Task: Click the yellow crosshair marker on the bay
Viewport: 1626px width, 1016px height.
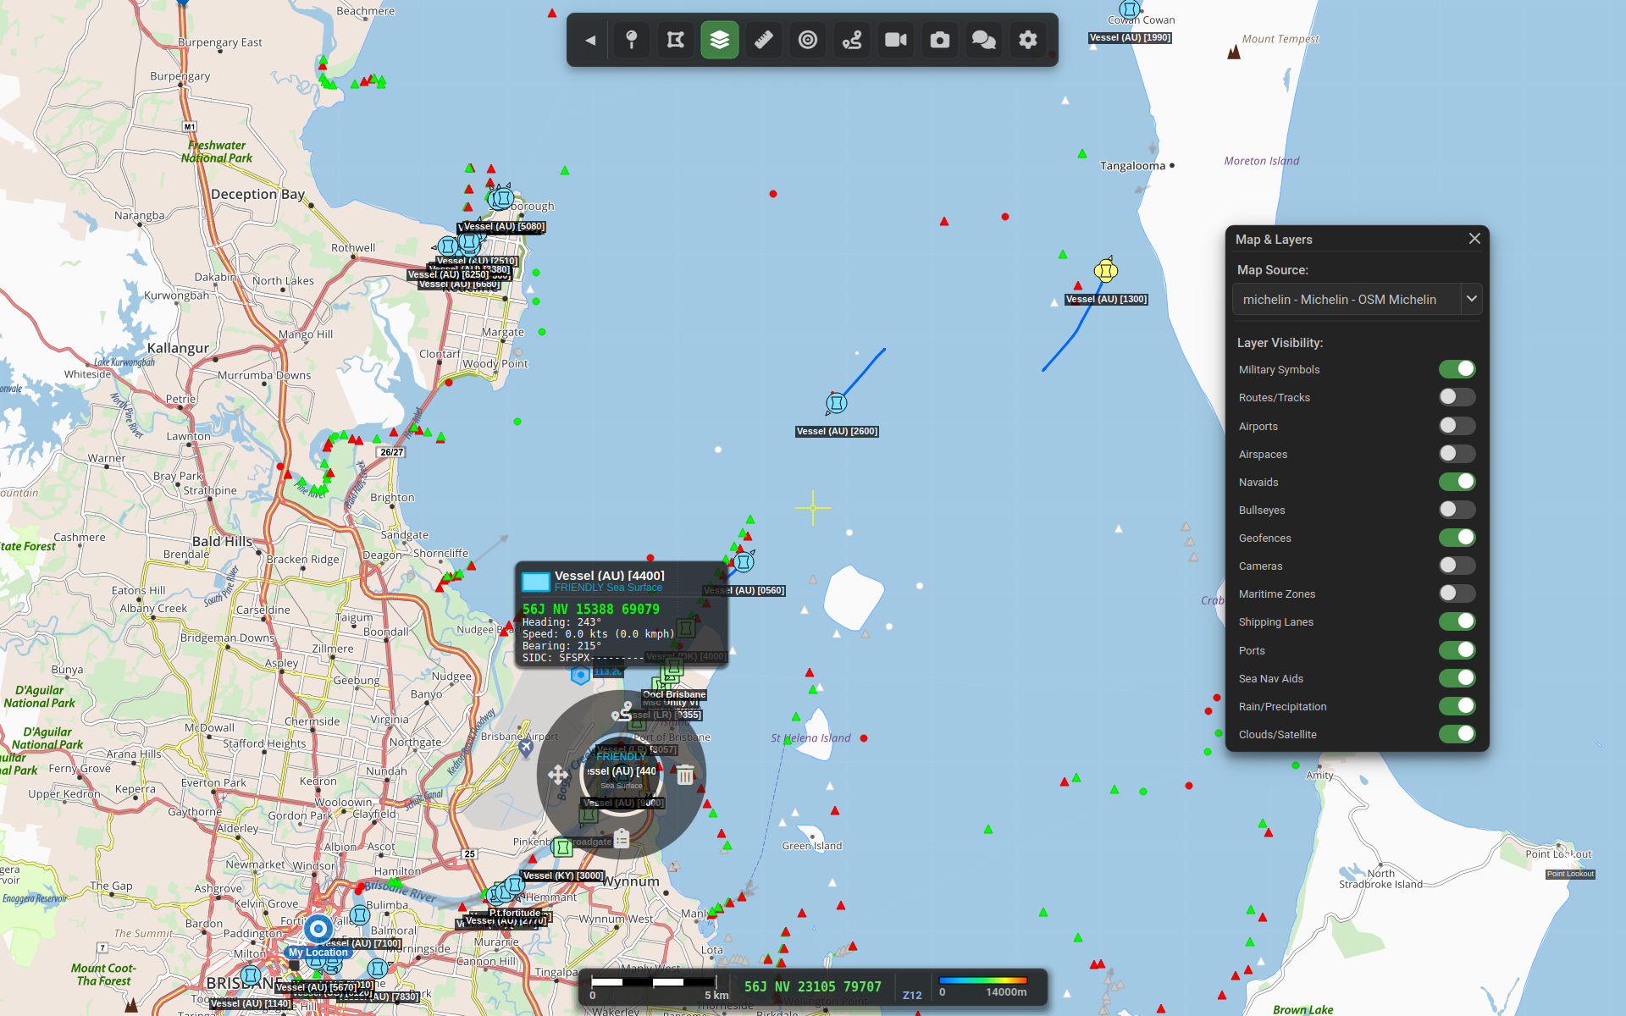Action: point(813,508)
